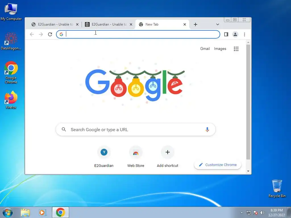Open the Web Store shortcut
The height and width of the screenshot is (218, 291).
click(136, 157)
